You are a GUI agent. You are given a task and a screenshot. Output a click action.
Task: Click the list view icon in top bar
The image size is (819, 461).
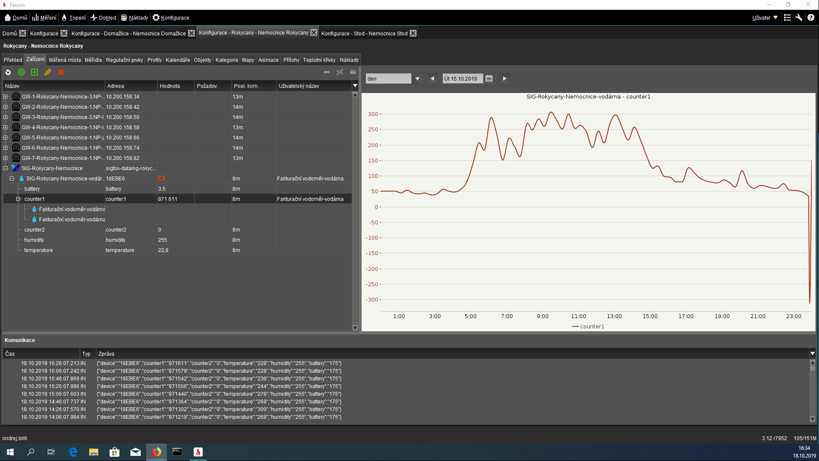coord(787,17)
